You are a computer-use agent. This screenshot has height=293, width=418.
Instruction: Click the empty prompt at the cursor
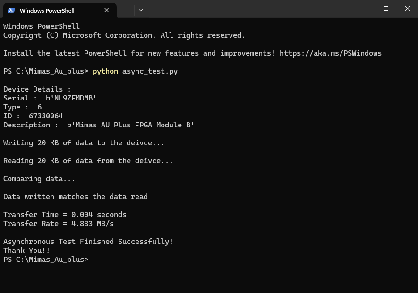93,260
